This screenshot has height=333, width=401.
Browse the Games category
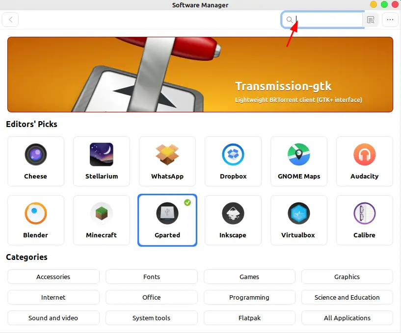pos(249,277)
